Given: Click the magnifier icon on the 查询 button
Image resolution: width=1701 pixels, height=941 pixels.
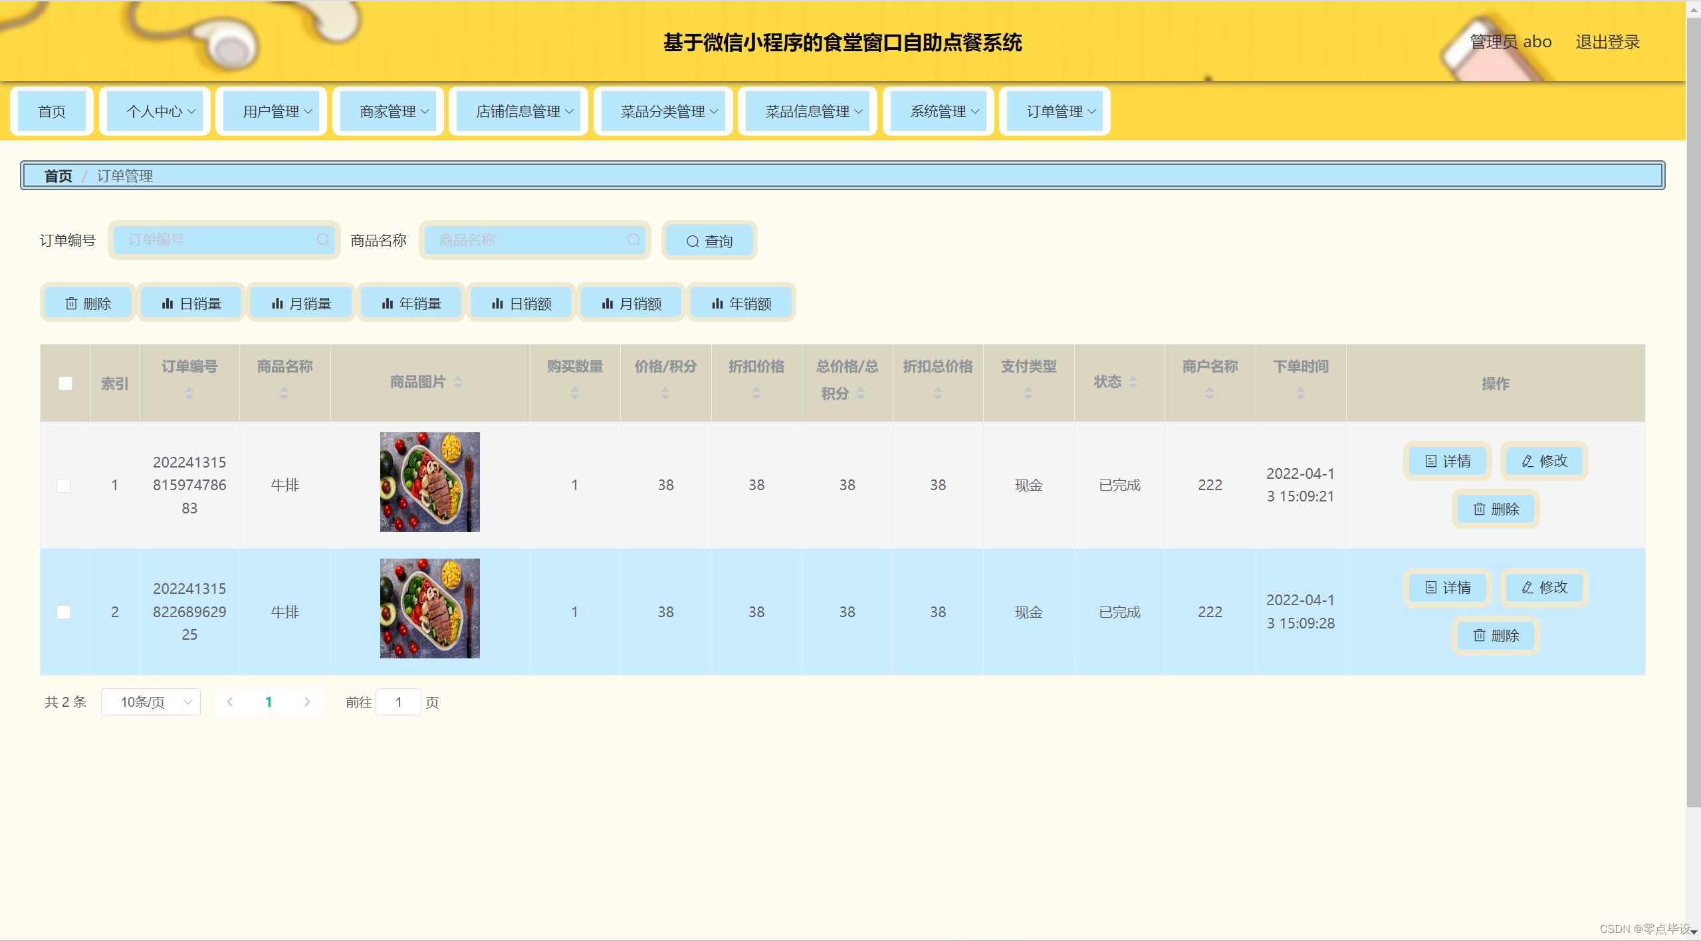Looking at the screenshot, I should (692, 241).
